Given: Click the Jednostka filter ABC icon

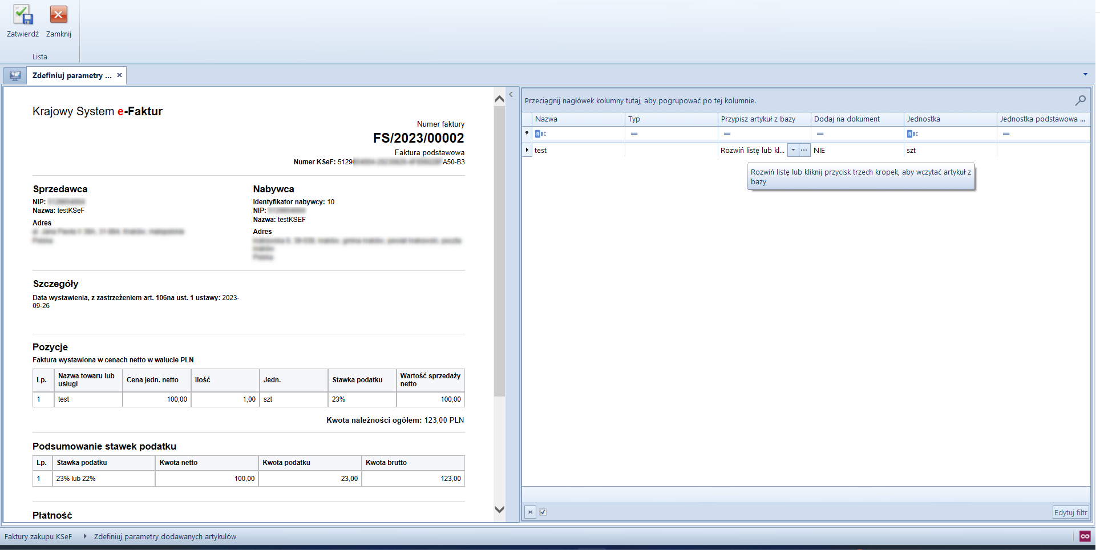Looking at the screenshot, I should pyautogui.click(x=912, y=134).
